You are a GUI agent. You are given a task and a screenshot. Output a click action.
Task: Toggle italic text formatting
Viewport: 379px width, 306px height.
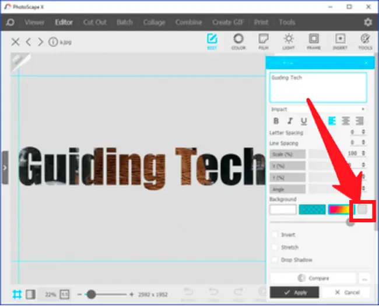pos(290,121)
